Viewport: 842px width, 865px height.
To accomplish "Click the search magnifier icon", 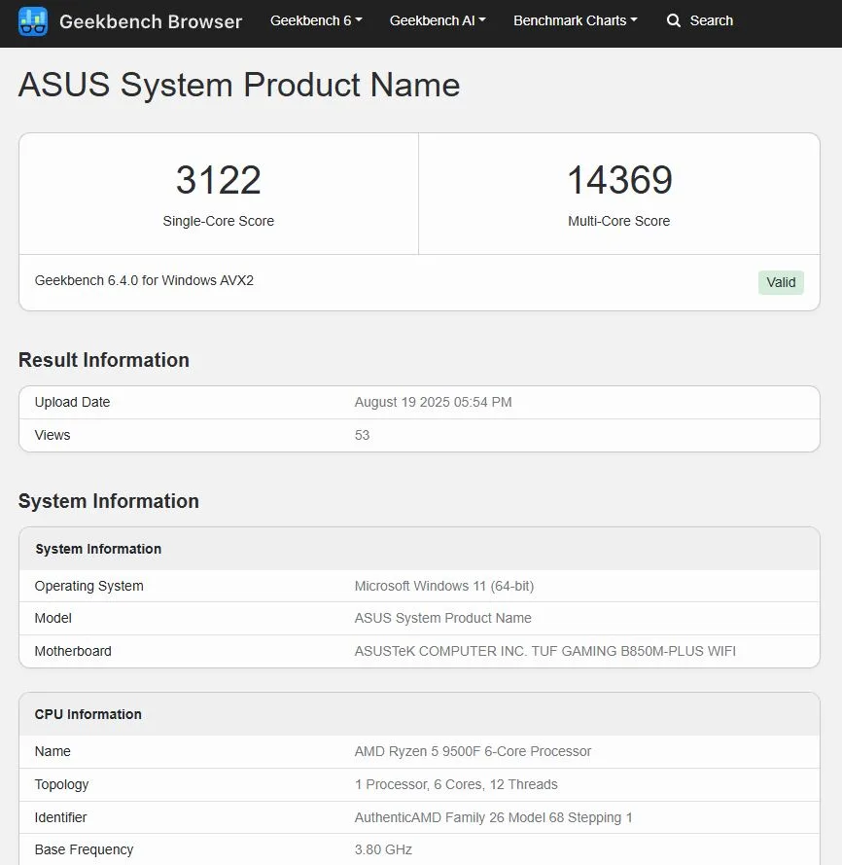I will click(x=673, y=20).
